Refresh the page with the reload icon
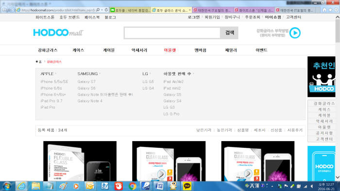The image size is (340, 191). [106, 10]
